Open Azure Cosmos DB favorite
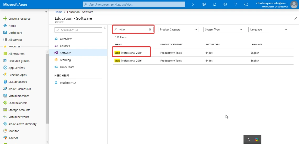The image size is (299, 144). [20, 89]
